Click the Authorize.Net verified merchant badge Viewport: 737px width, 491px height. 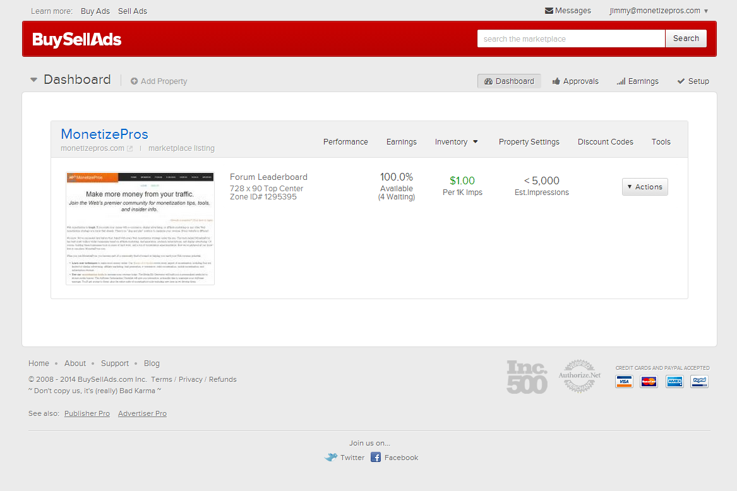[x=579, y=377]
